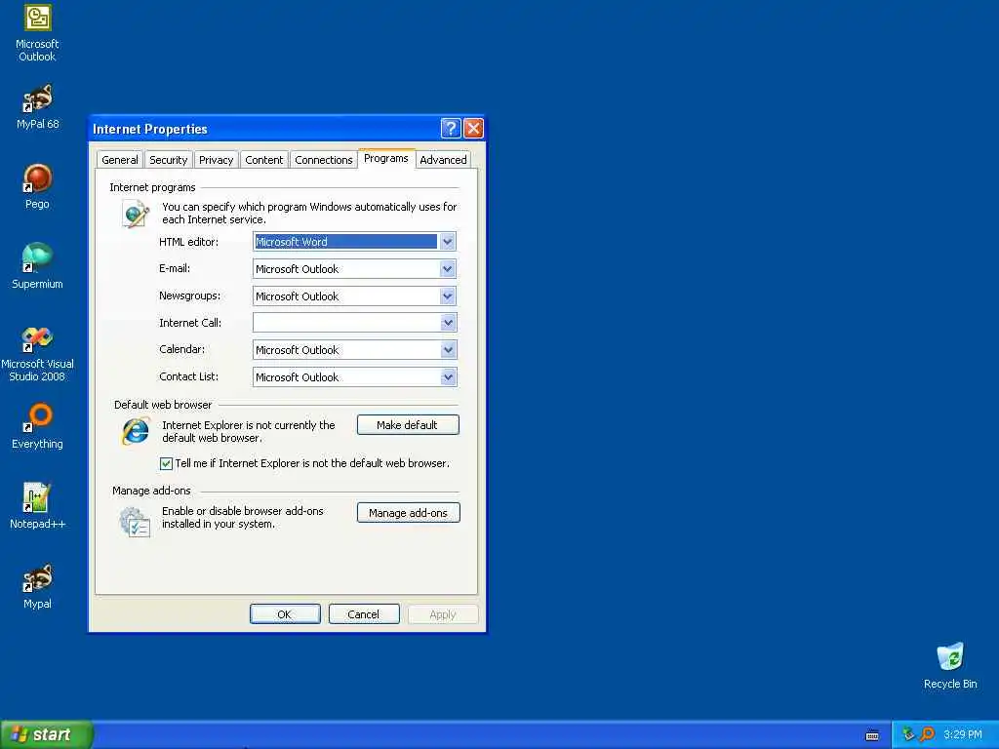Screen dimensions: 999x749
Task: Click the Internet Explorer logo icon
Action: [x=136, y=431]
